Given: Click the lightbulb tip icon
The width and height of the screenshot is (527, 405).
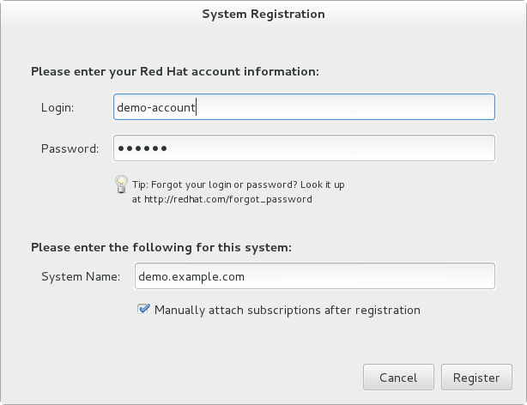Looking at the screenshot, I should [x=121, y=183].
